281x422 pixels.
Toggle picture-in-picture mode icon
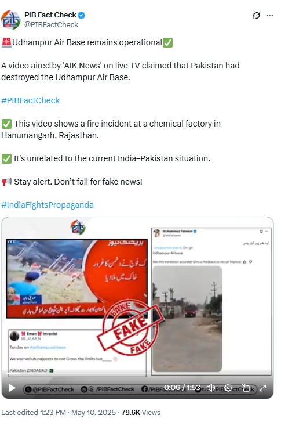coord(246,388)
